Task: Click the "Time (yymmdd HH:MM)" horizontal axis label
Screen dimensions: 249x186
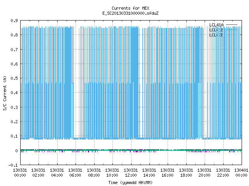Action: [x=130, y=183]
